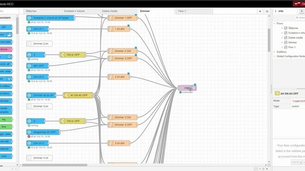Click the workspace vertical scrollbar
This screenshot has width=305, height=171.
point(269,40)
